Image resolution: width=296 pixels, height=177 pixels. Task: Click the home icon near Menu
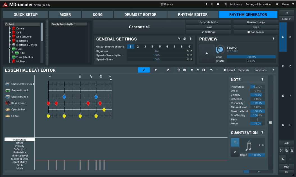pos(277,4)
